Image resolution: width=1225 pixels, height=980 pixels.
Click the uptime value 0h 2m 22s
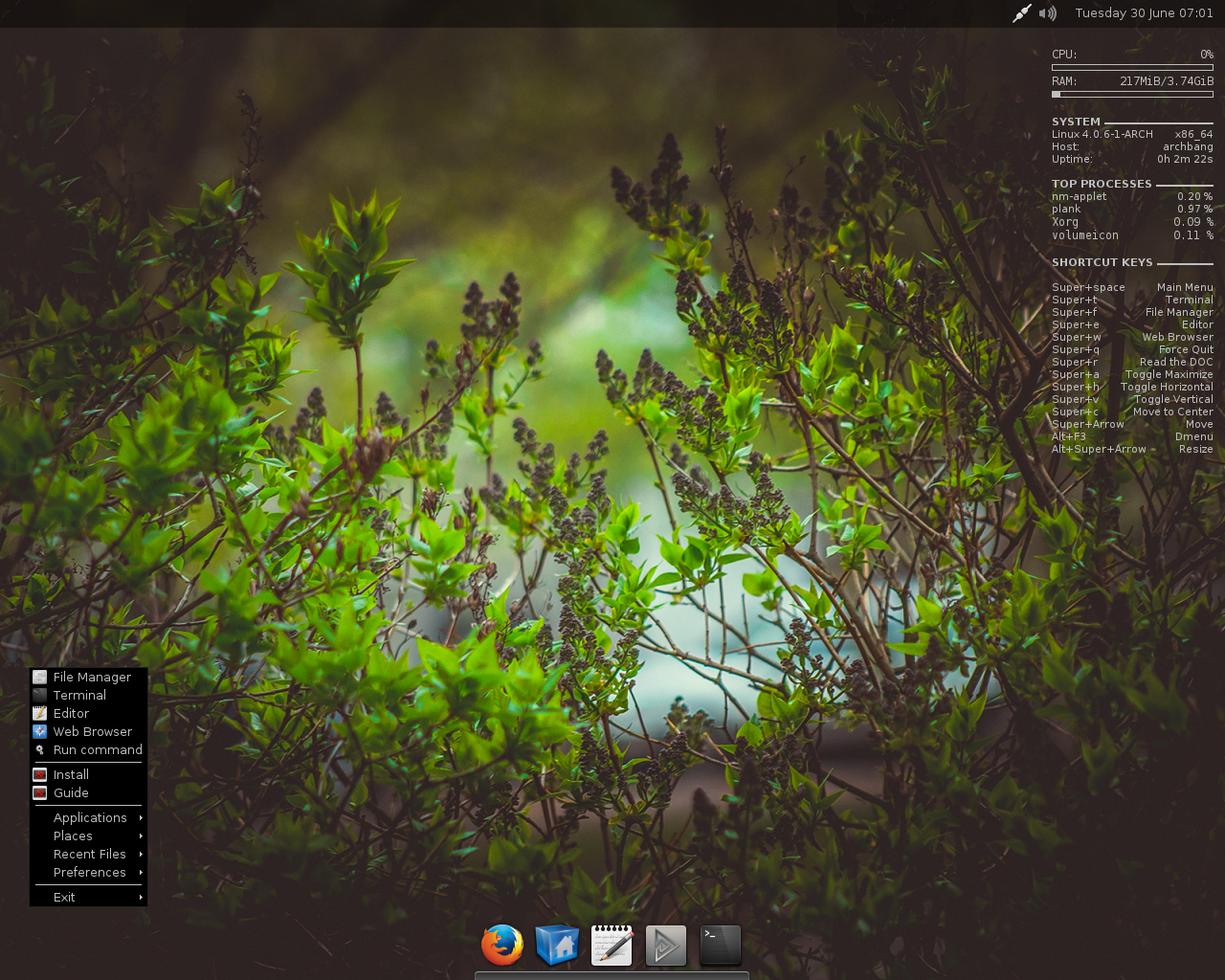tap(1185, 159)
